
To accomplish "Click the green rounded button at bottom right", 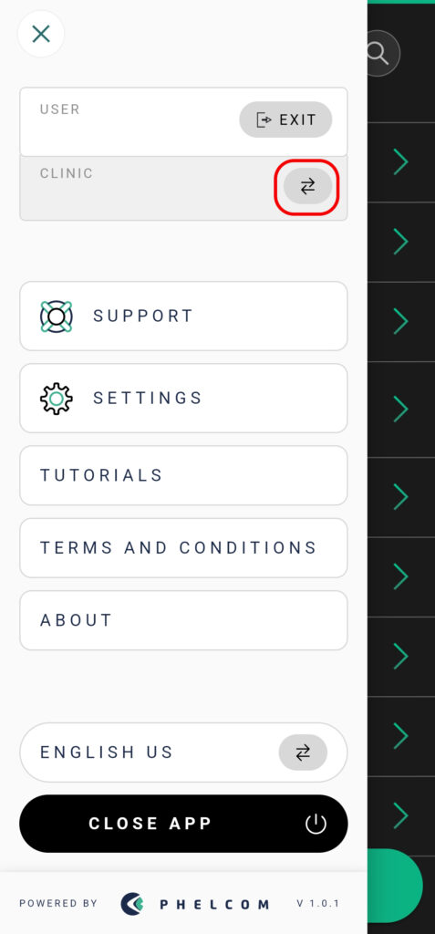I will point(395,886).
